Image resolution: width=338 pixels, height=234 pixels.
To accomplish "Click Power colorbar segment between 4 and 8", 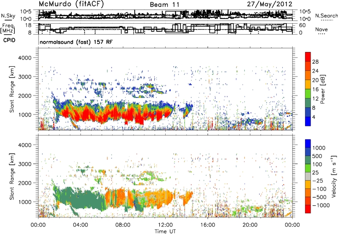I will click(x=308, y=112).
